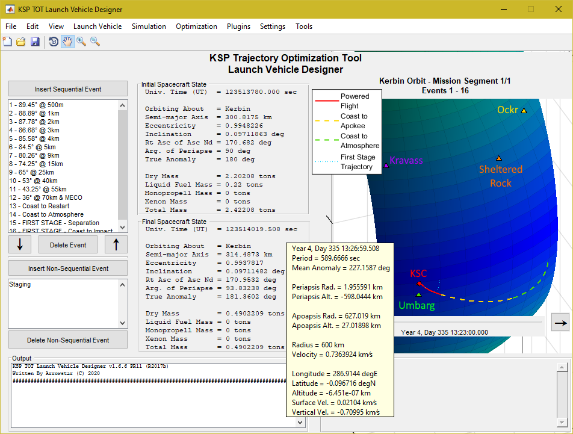Image resolution: width=573 pixels, height=434 pixels.
Task: Click the Open folder toolbar icon
Action: click(x=21, y=42)
